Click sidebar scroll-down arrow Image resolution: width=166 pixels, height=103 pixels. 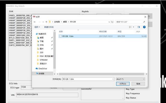tap(55, 74)
